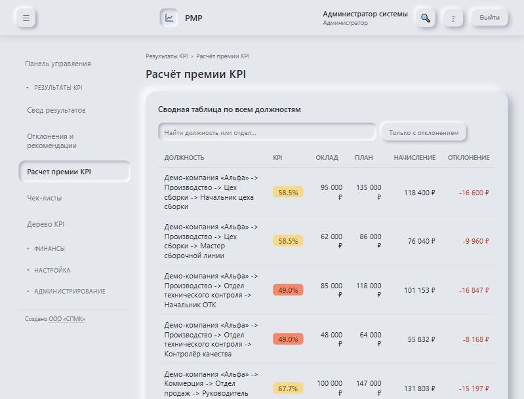Click the 135 000 ₽ plan cell
Viewport: 524px width, 399px height.
[x=369, y=193]
